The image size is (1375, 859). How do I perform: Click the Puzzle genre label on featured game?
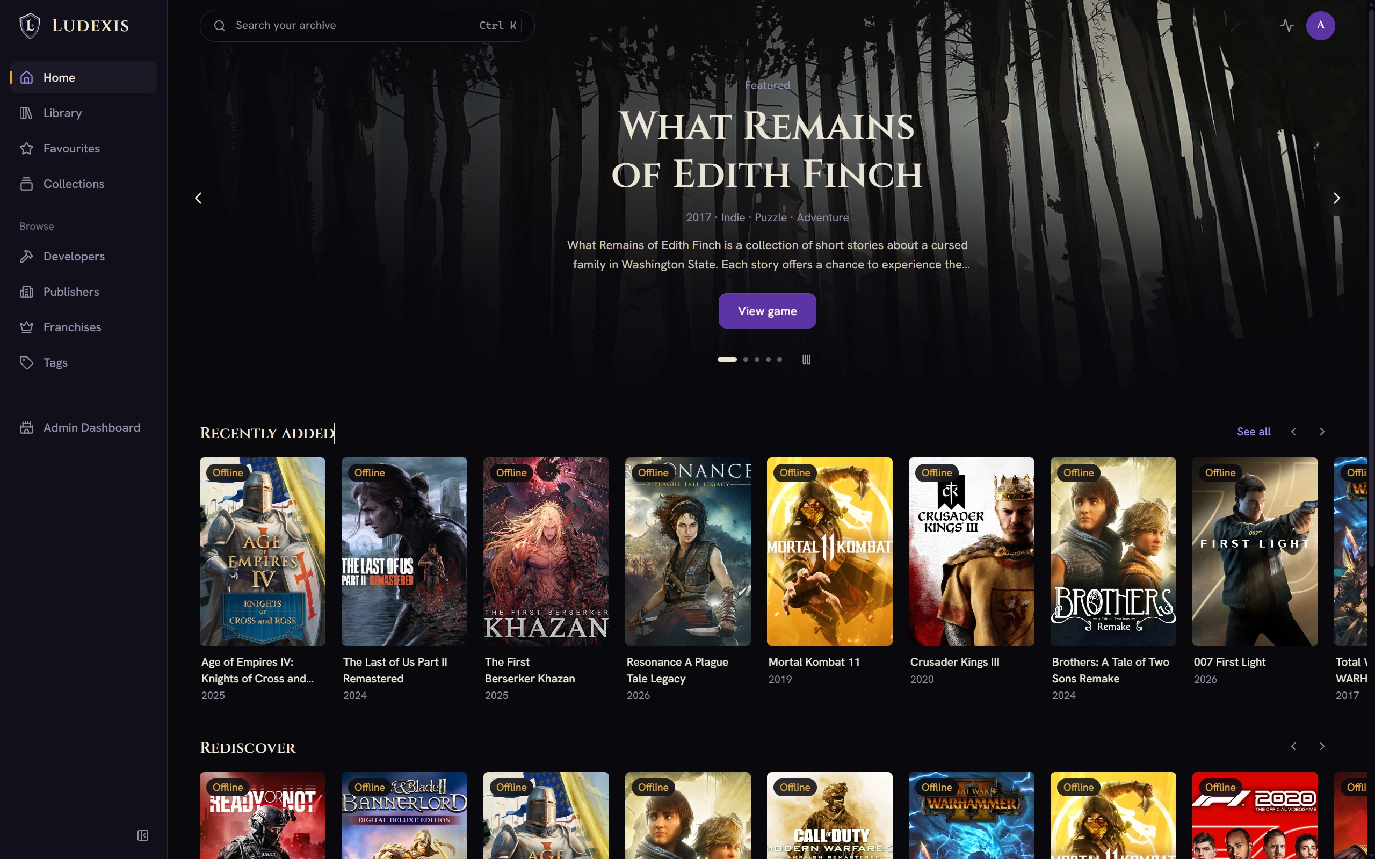pos(770,217)
